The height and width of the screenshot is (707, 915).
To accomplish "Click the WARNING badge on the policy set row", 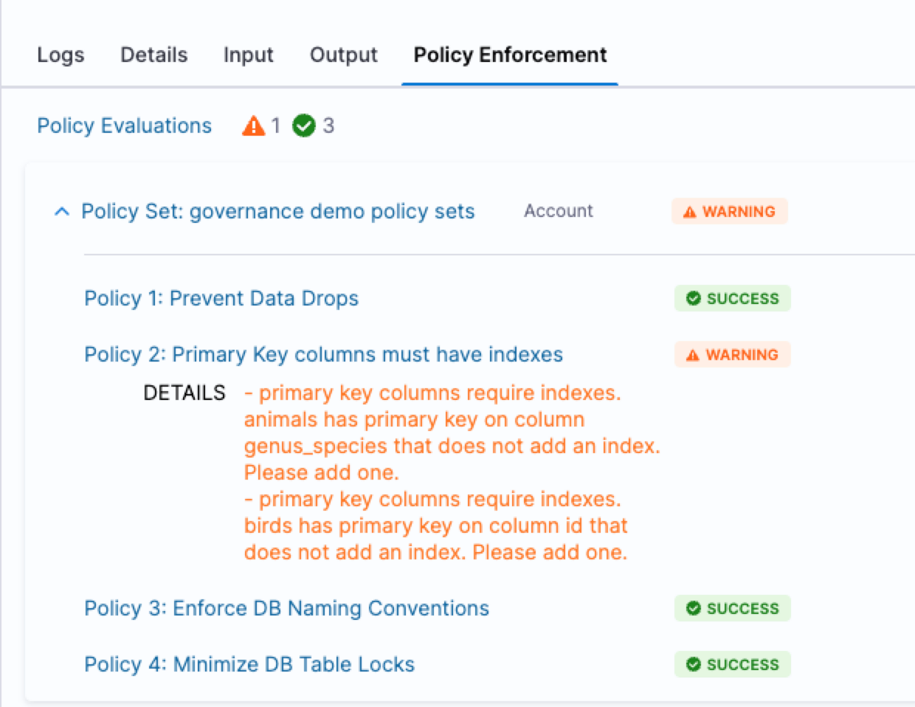I will coord(730,211).
